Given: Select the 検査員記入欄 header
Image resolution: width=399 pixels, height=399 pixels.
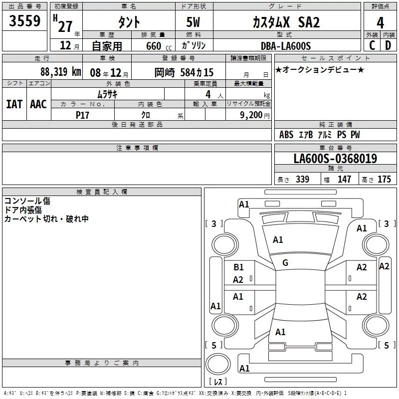Looking at the screenshot, I should (x=102, y=192).
